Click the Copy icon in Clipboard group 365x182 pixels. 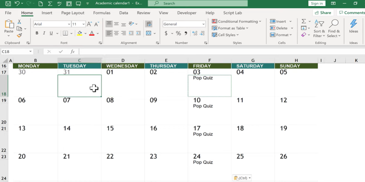19,29
